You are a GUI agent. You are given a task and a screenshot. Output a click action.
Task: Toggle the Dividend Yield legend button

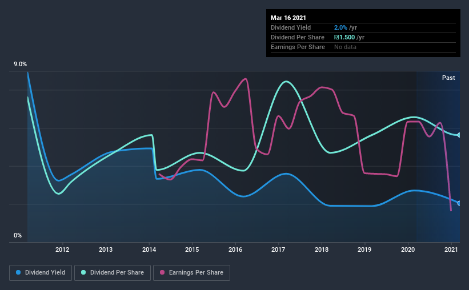click(41, 273)
